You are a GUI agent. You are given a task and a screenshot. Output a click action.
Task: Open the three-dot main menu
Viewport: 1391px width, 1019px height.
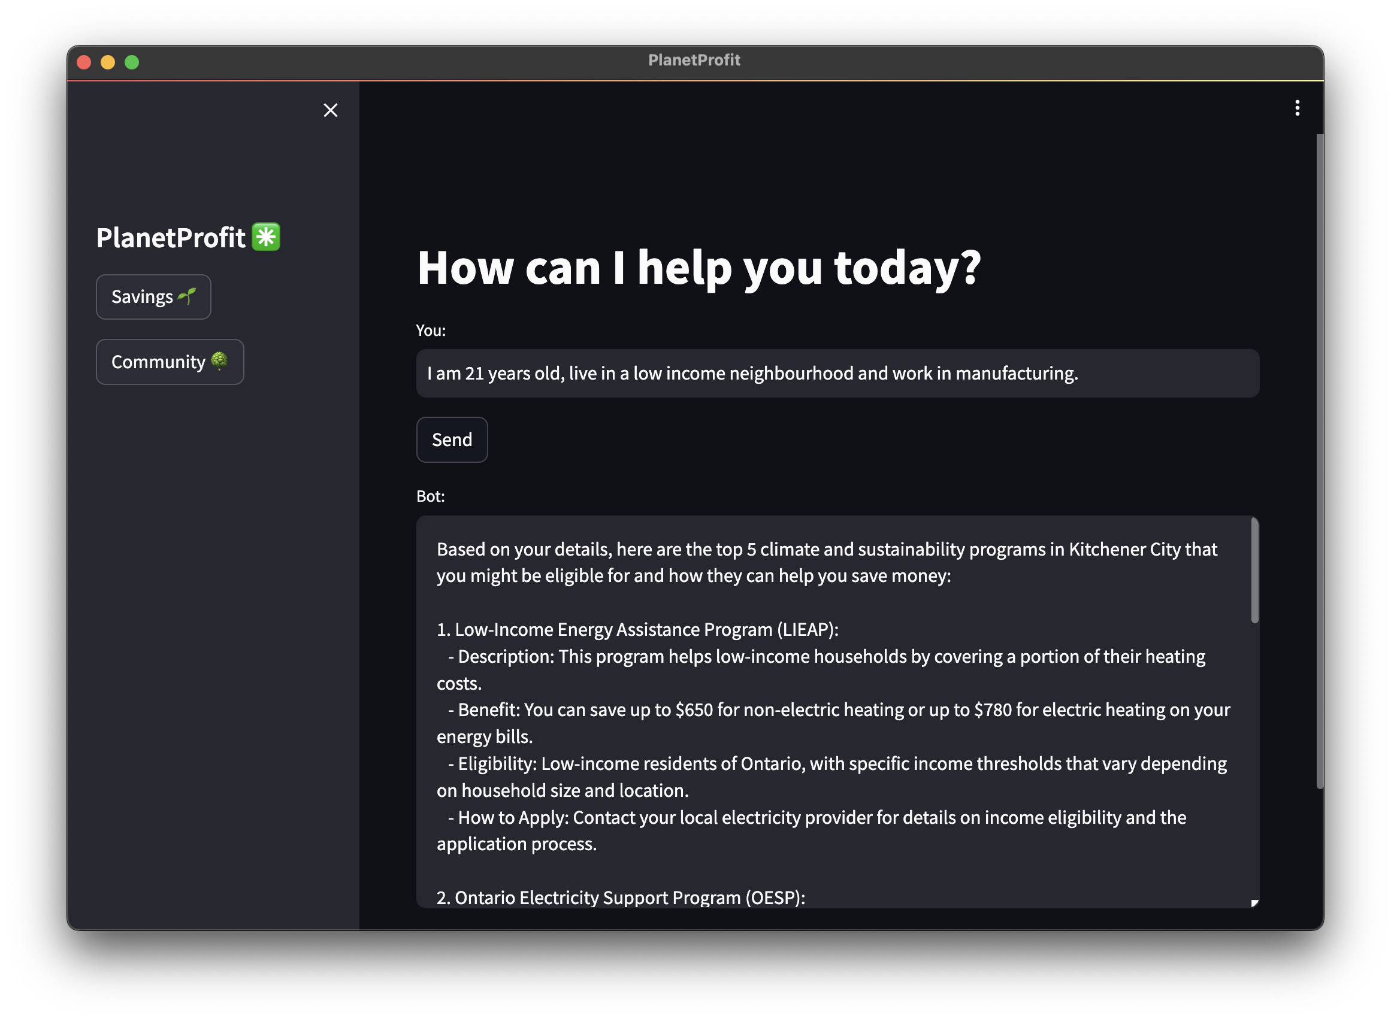(1296, 108)
